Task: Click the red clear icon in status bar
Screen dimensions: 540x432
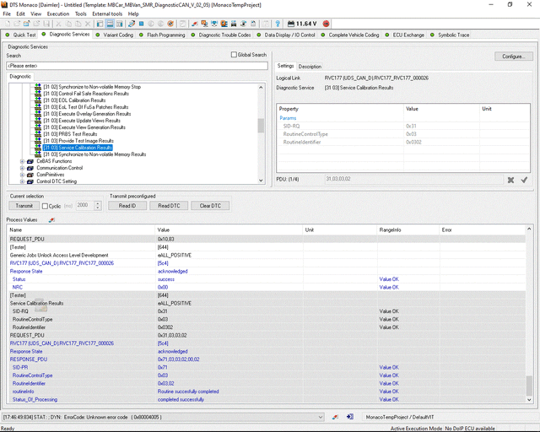Action: (335, 417)
